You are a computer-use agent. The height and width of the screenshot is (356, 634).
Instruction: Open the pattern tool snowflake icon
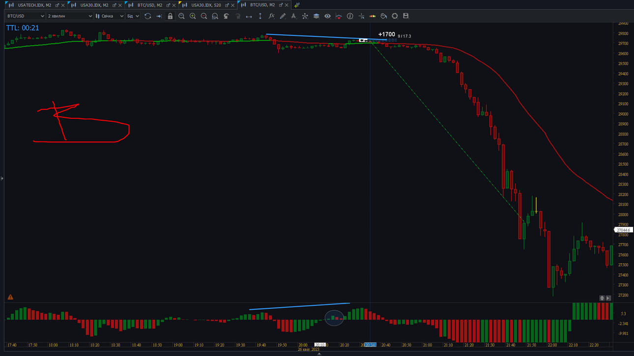(305, 16)
